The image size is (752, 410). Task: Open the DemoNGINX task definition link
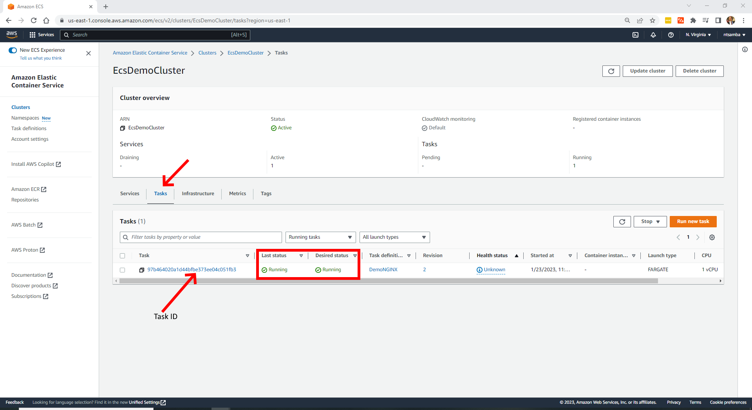coord(383,270)
